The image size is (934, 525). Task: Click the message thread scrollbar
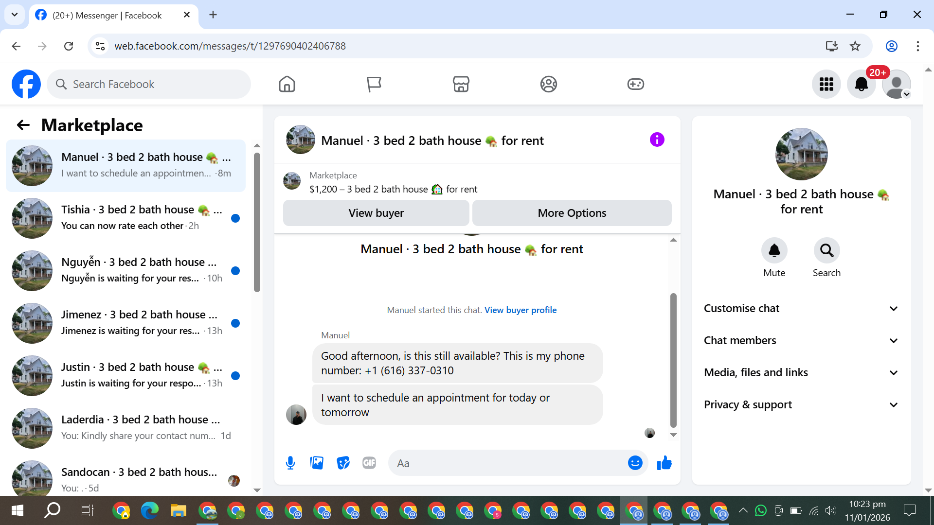click(673, 360)
